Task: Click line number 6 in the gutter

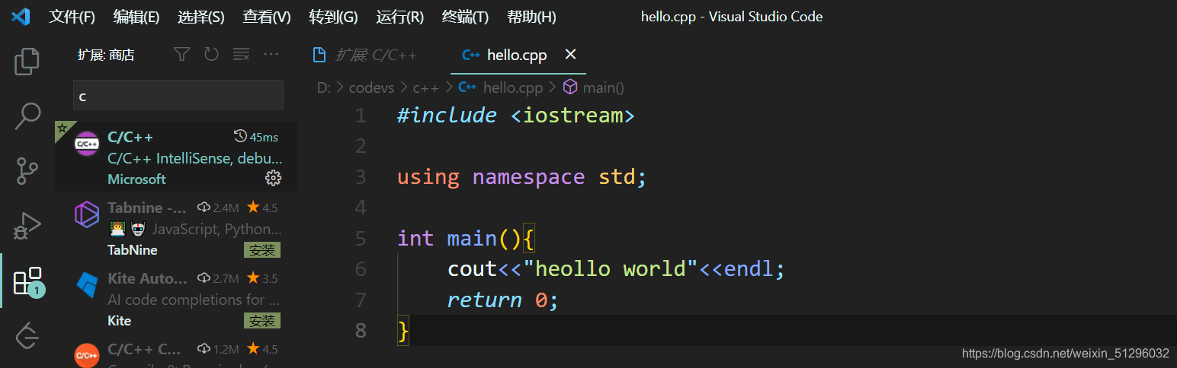Action: [x=361, y=268]
